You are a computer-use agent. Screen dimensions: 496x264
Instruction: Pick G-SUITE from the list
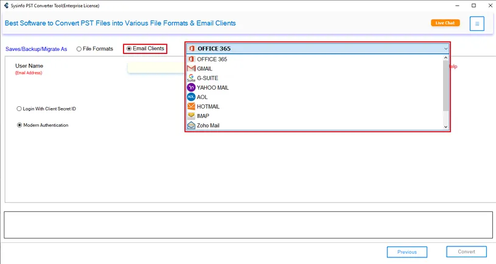click(x=315, y=78)
